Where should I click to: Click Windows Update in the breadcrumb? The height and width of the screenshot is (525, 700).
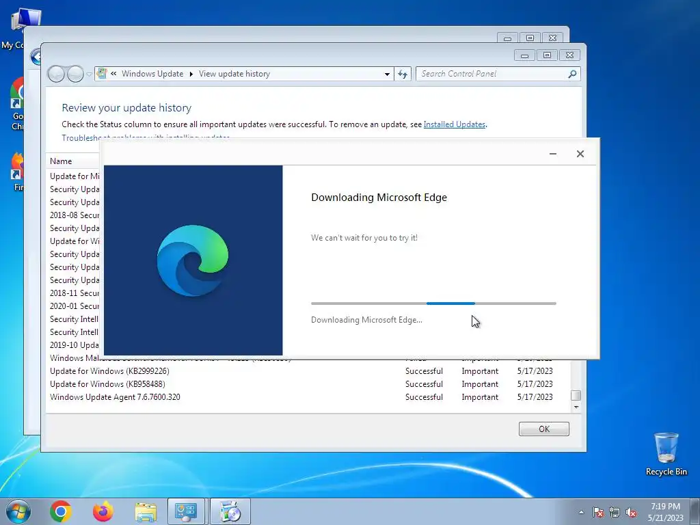(x=152, y=74)
